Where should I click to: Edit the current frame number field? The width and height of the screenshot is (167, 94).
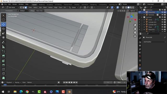[x=108, y=83]
